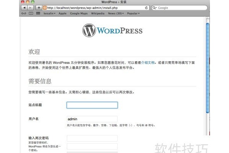
Task: Zoom the window with green button
Action: coord(33,2)
